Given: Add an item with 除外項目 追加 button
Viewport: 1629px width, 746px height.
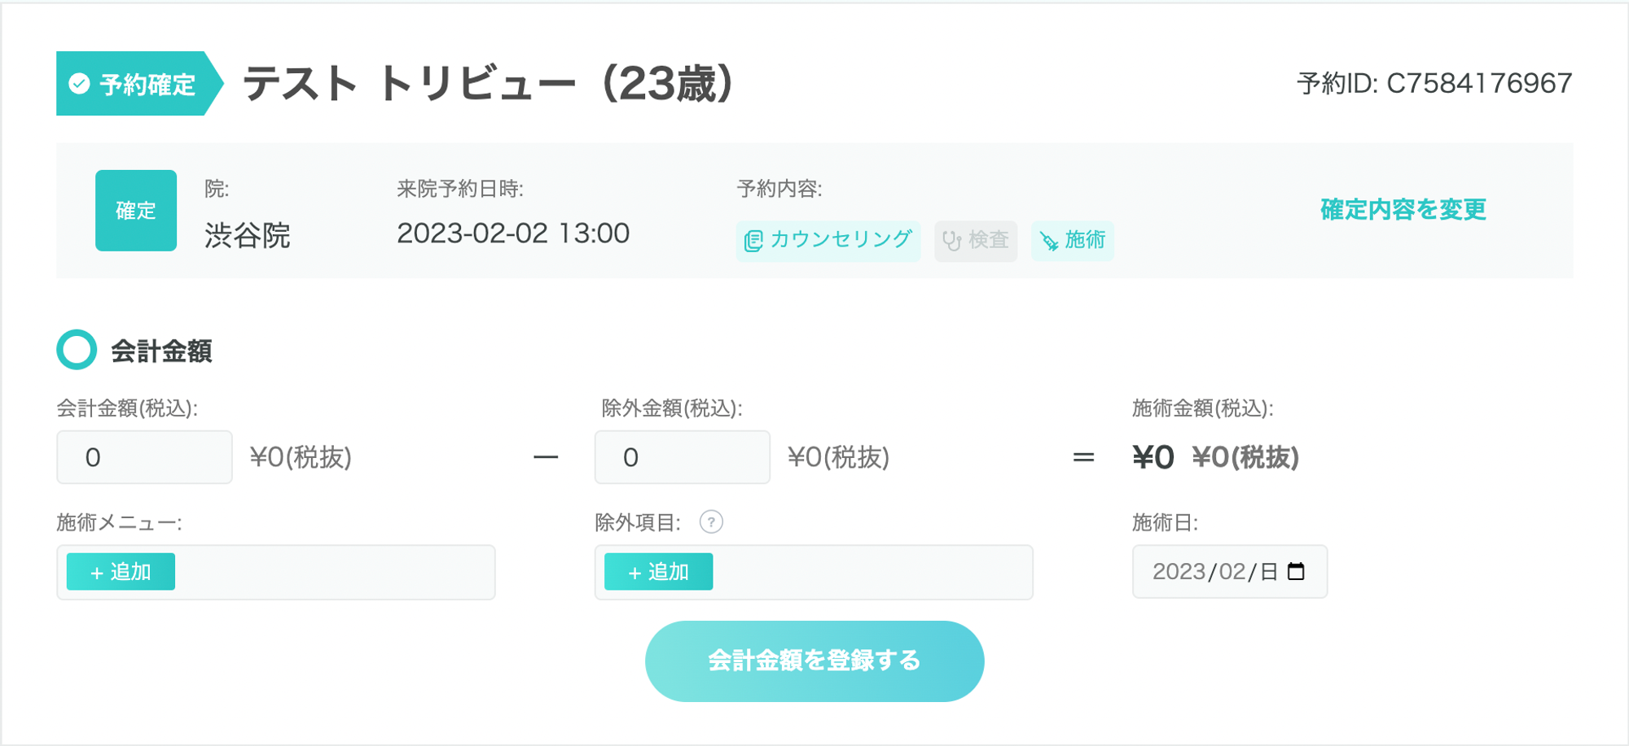Looking at the screenshot, I should coord(658,572).
